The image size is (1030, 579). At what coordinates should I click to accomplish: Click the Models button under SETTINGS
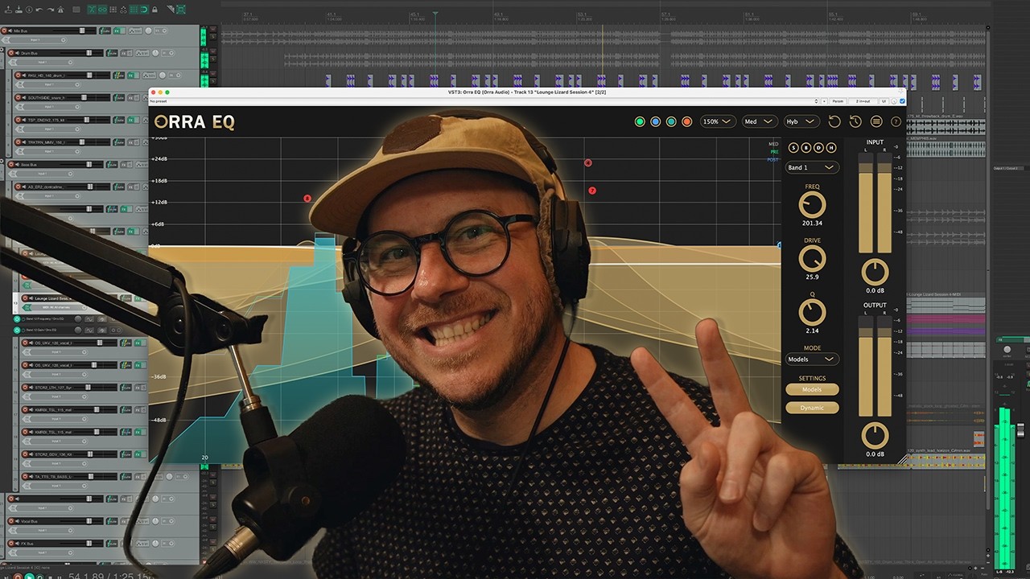(813, 389)
